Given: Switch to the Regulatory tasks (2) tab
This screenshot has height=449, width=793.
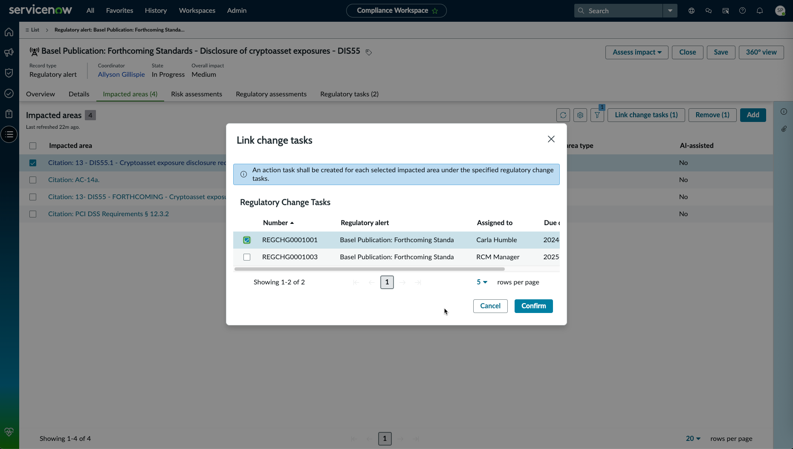Looking at the screenshot, I should (x=350, y=94).
